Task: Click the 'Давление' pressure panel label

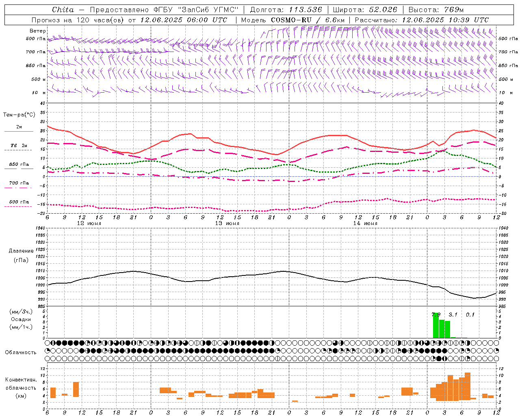Action: coord(21,251)
